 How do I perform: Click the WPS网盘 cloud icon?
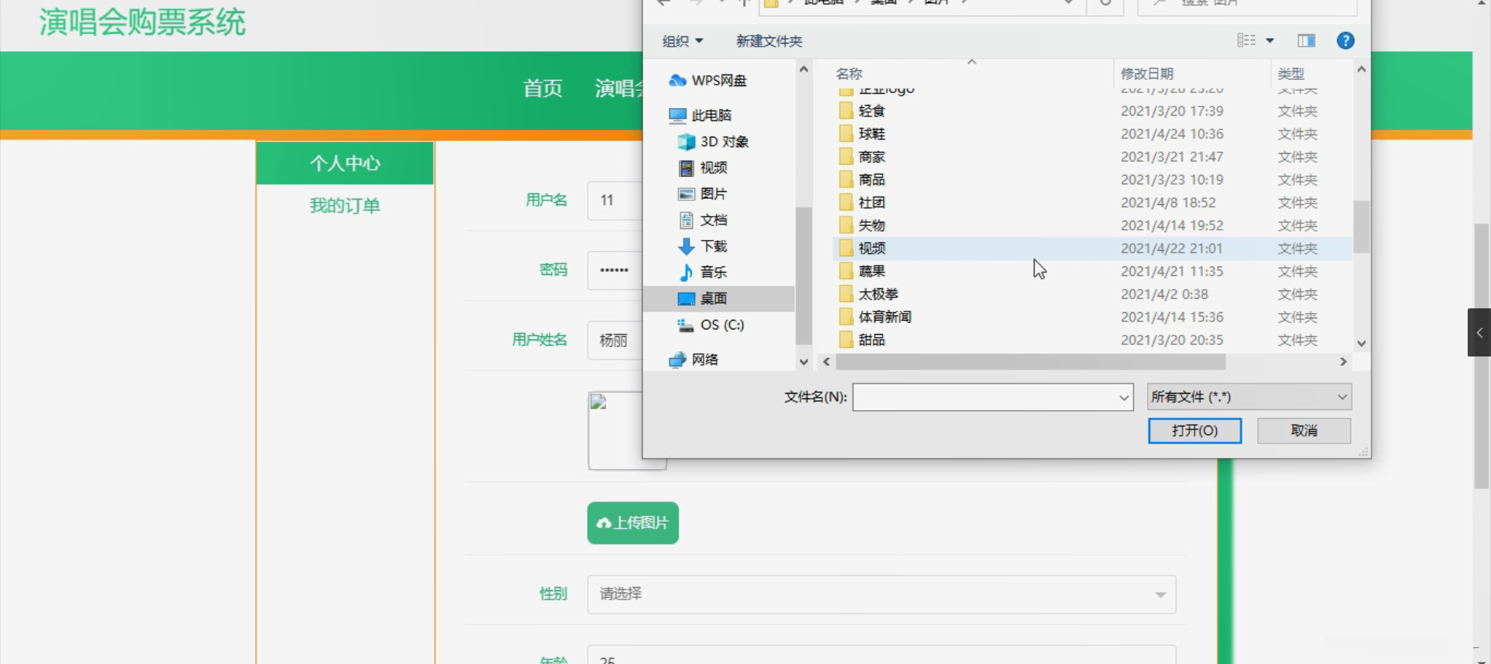coord(677,80)
